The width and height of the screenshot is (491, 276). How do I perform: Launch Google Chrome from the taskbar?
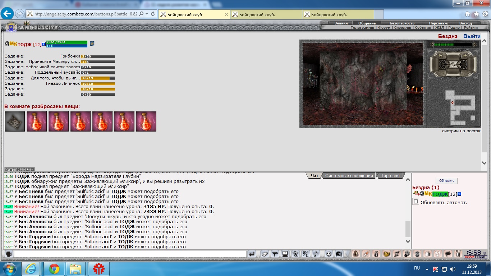click(54, 269)
